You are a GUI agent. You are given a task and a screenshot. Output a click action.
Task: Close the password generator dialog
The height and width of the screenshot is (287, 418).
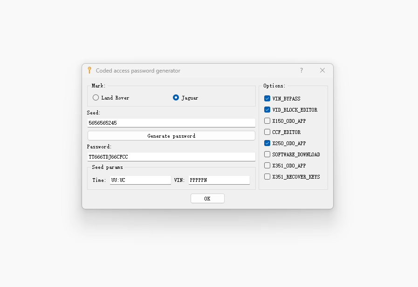click(322, 70)
